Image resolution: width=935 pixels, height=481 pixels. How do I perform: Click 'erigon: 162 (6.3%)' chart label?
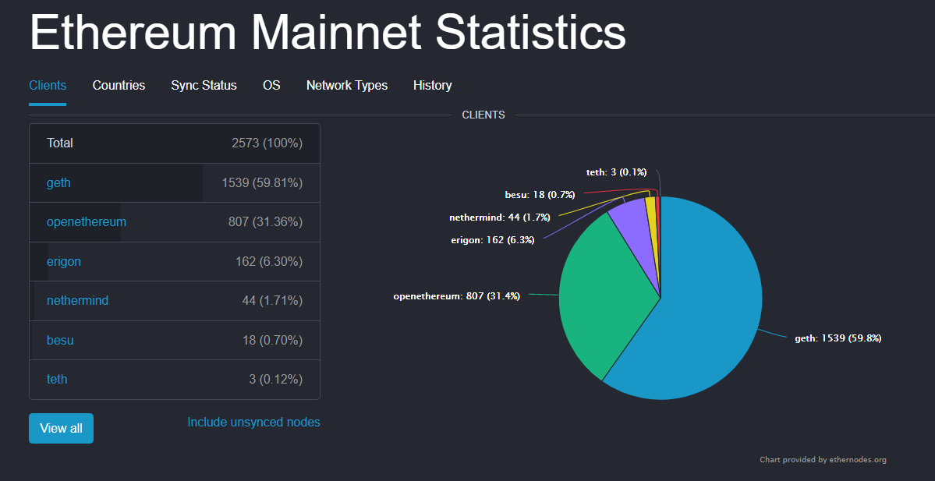pos(493,241)
